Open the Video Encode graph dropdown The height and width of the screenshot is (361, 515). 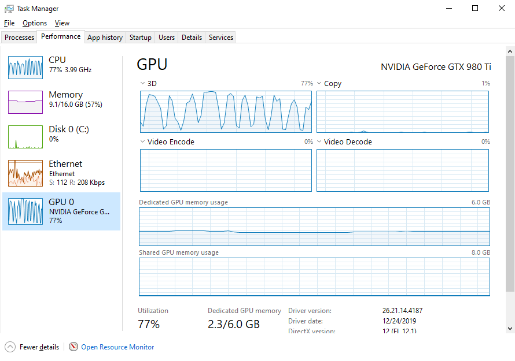coord(143,142)
